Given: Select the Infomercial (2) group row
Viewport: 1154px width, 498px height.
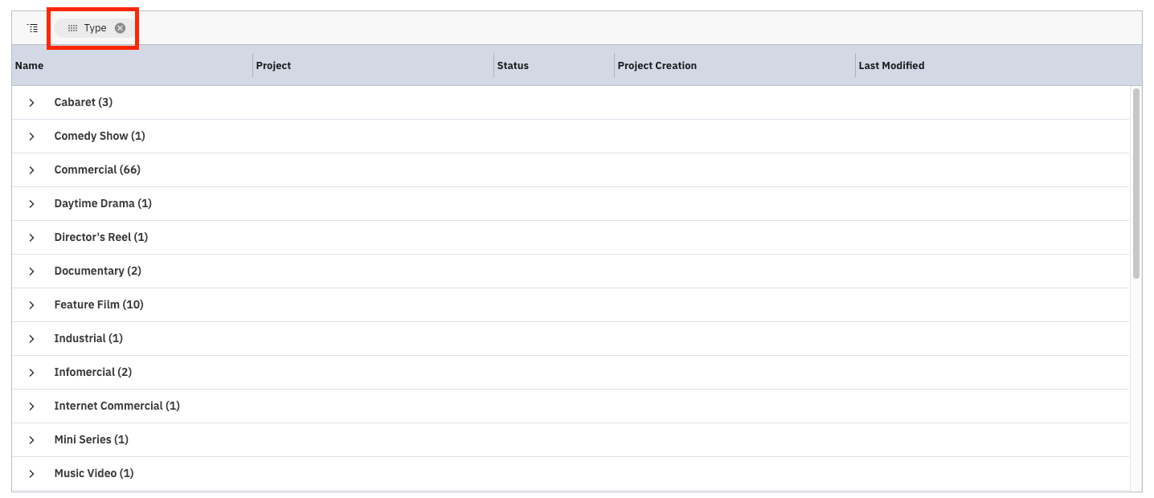Looking at the screenshot, I should [x=92, y=372].
